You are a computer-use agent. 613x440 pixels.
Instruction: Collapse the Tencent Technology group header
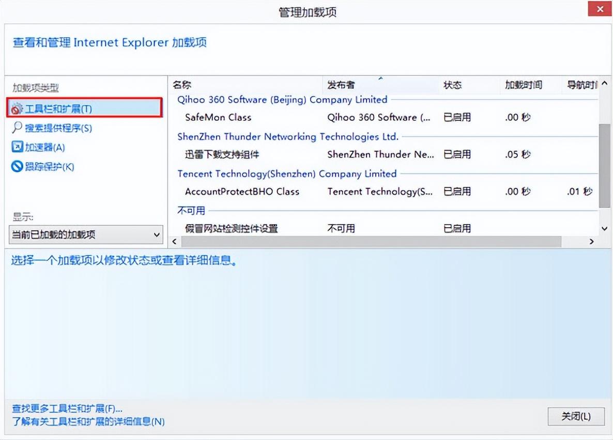287,174
